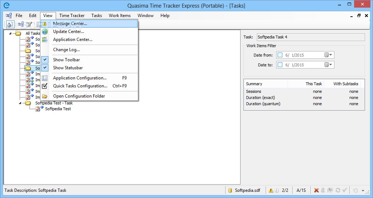373x198 pixels.
Task: Click the With Subtasks column header
Action: [342, 84]
